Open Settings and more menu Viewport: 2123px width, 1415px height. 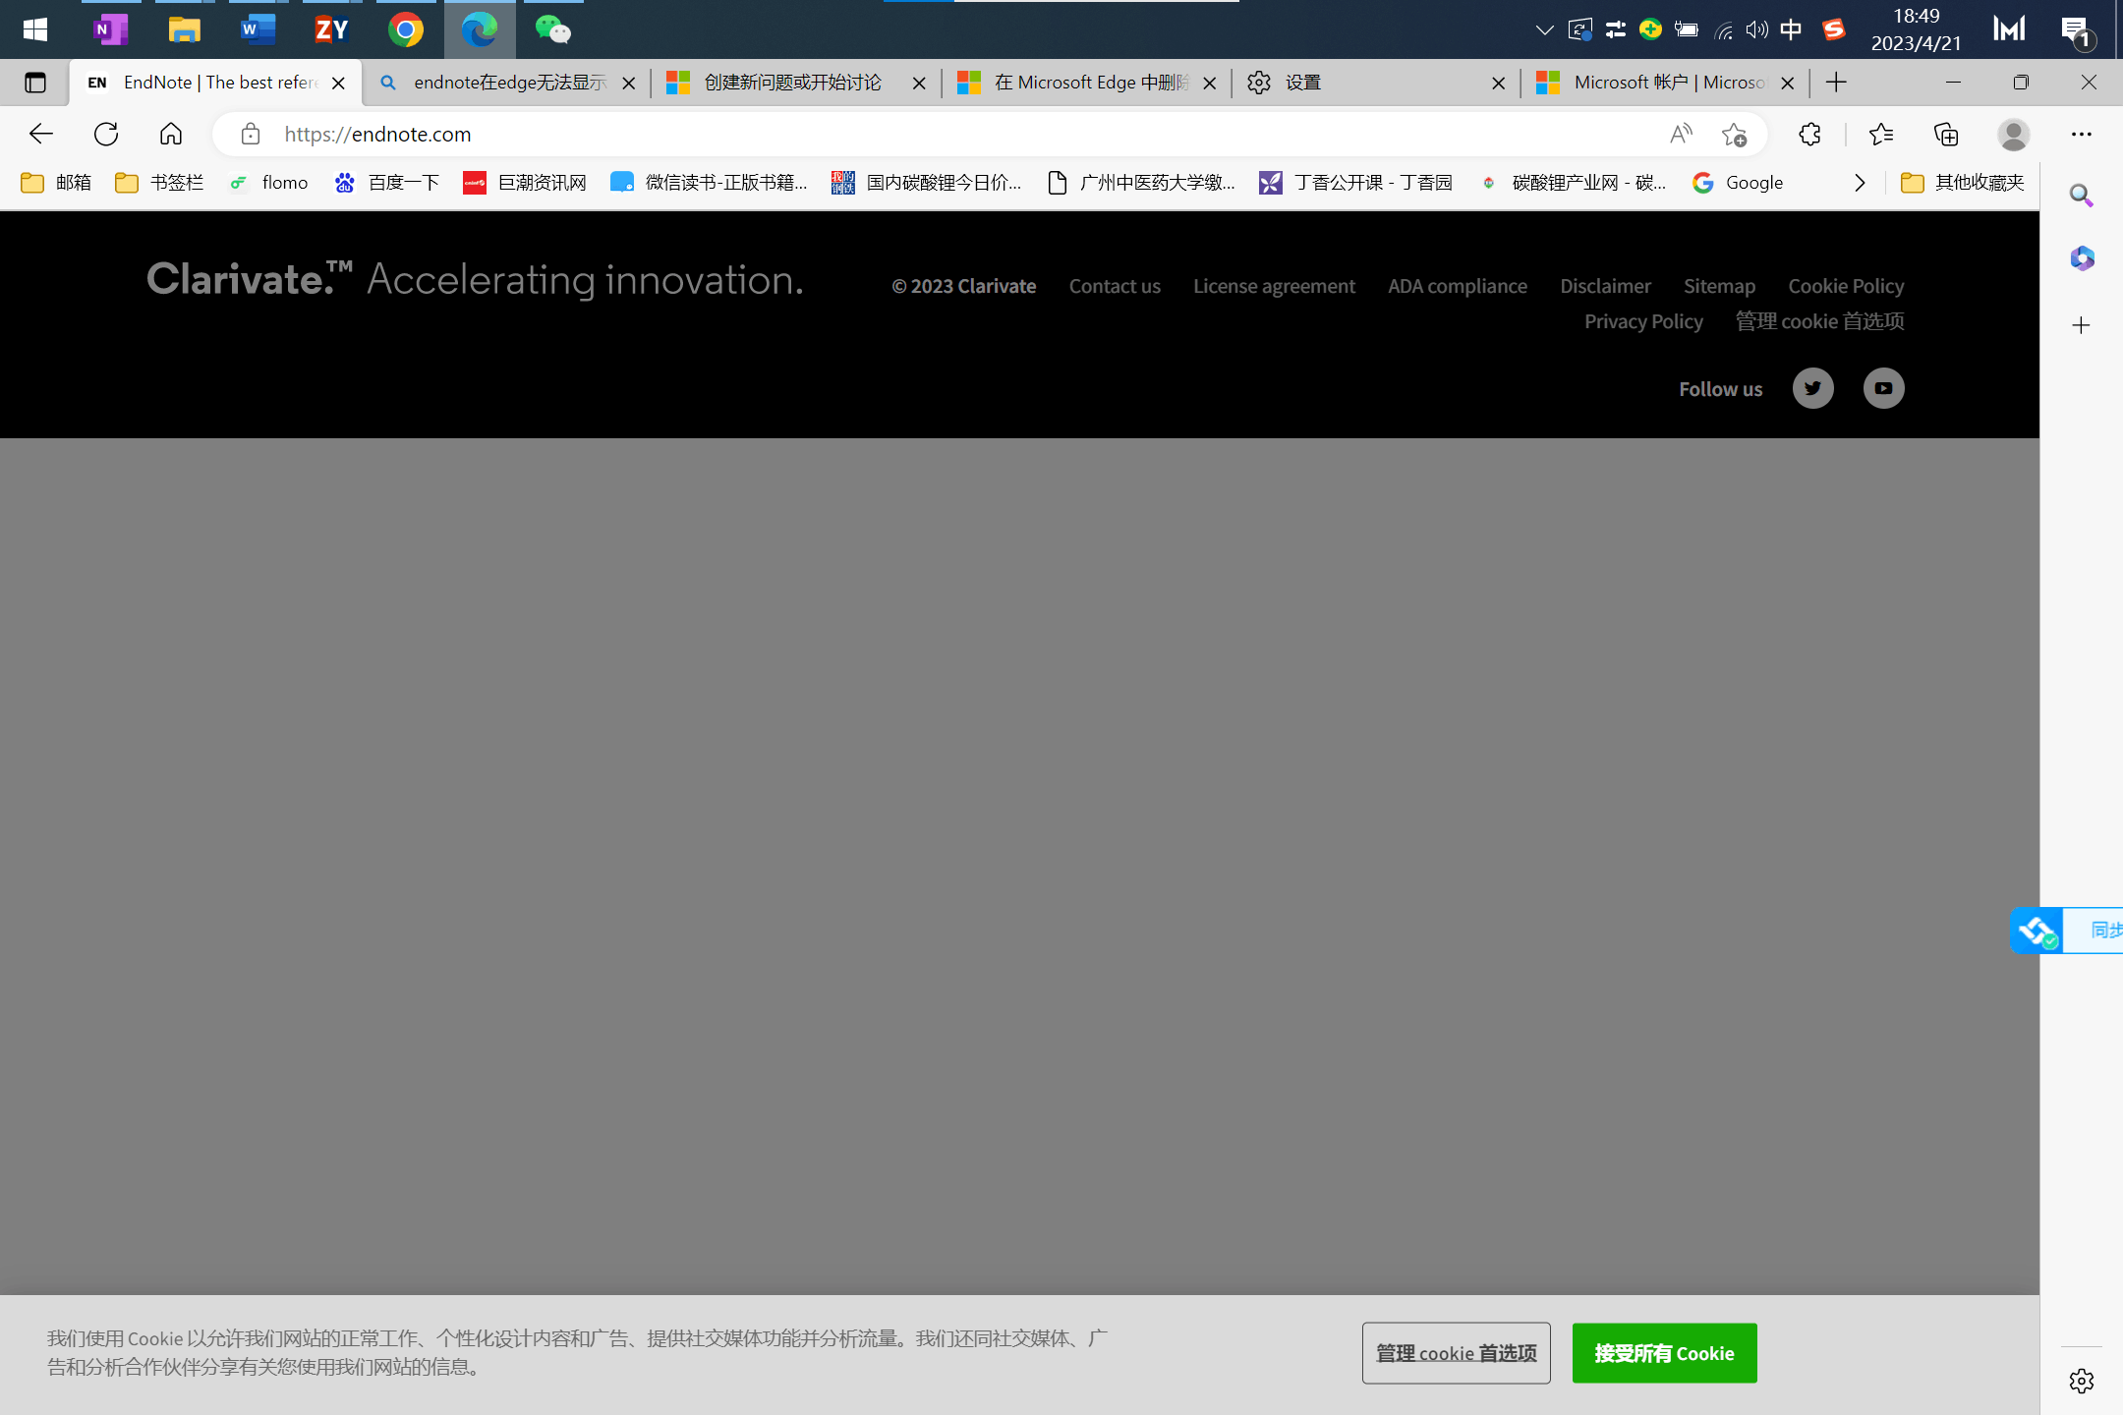click(x=2081, y=135)
